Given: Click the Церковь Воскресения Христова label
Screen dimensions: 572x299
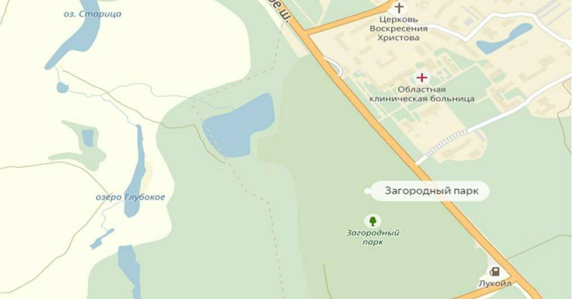Looking at the screenshot, I should point(398,29).
